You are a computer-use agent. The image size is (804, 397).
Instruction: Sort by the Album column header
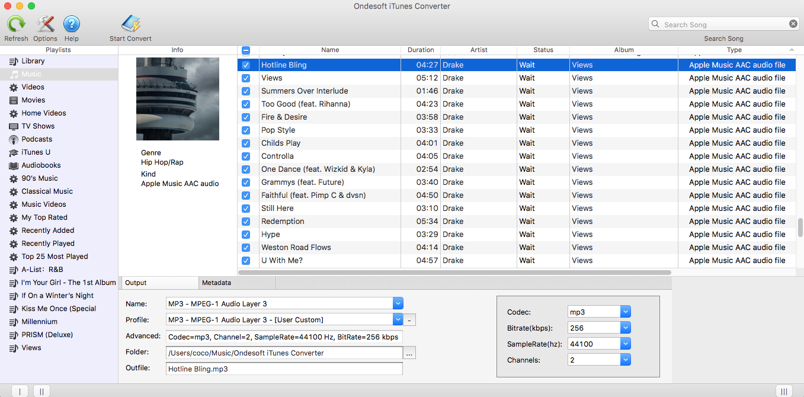tap(624, 50)
